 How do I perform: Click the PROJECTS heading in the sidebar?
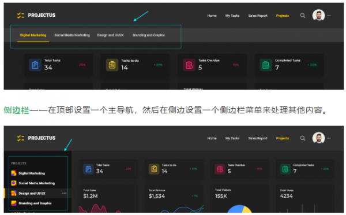click(19, 163)
